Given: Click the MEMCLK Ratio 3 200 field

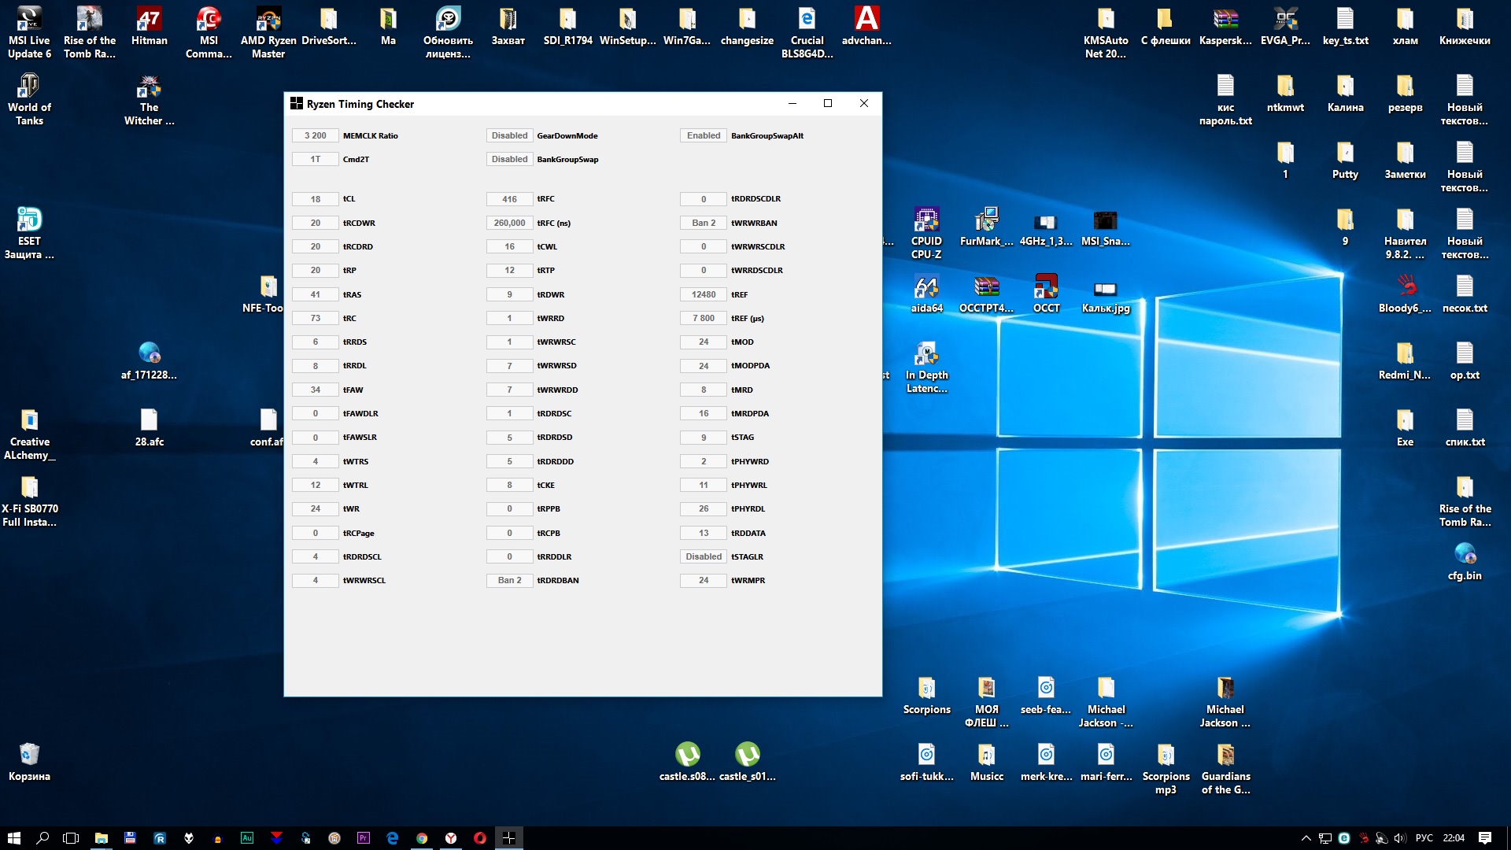Looking at the screenshot, I should click(315, 135).
